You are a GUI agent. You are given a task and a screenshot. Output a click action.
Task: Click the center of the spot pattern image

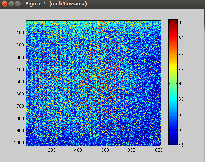pos(94,83)
